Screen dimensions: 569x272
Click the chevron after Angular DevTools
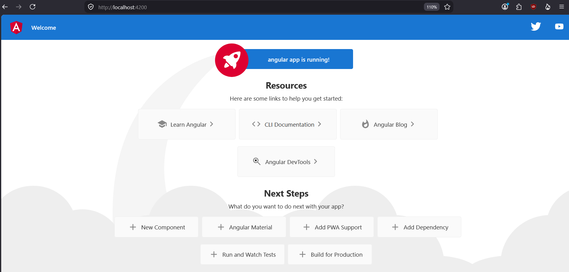pos(316,162)
